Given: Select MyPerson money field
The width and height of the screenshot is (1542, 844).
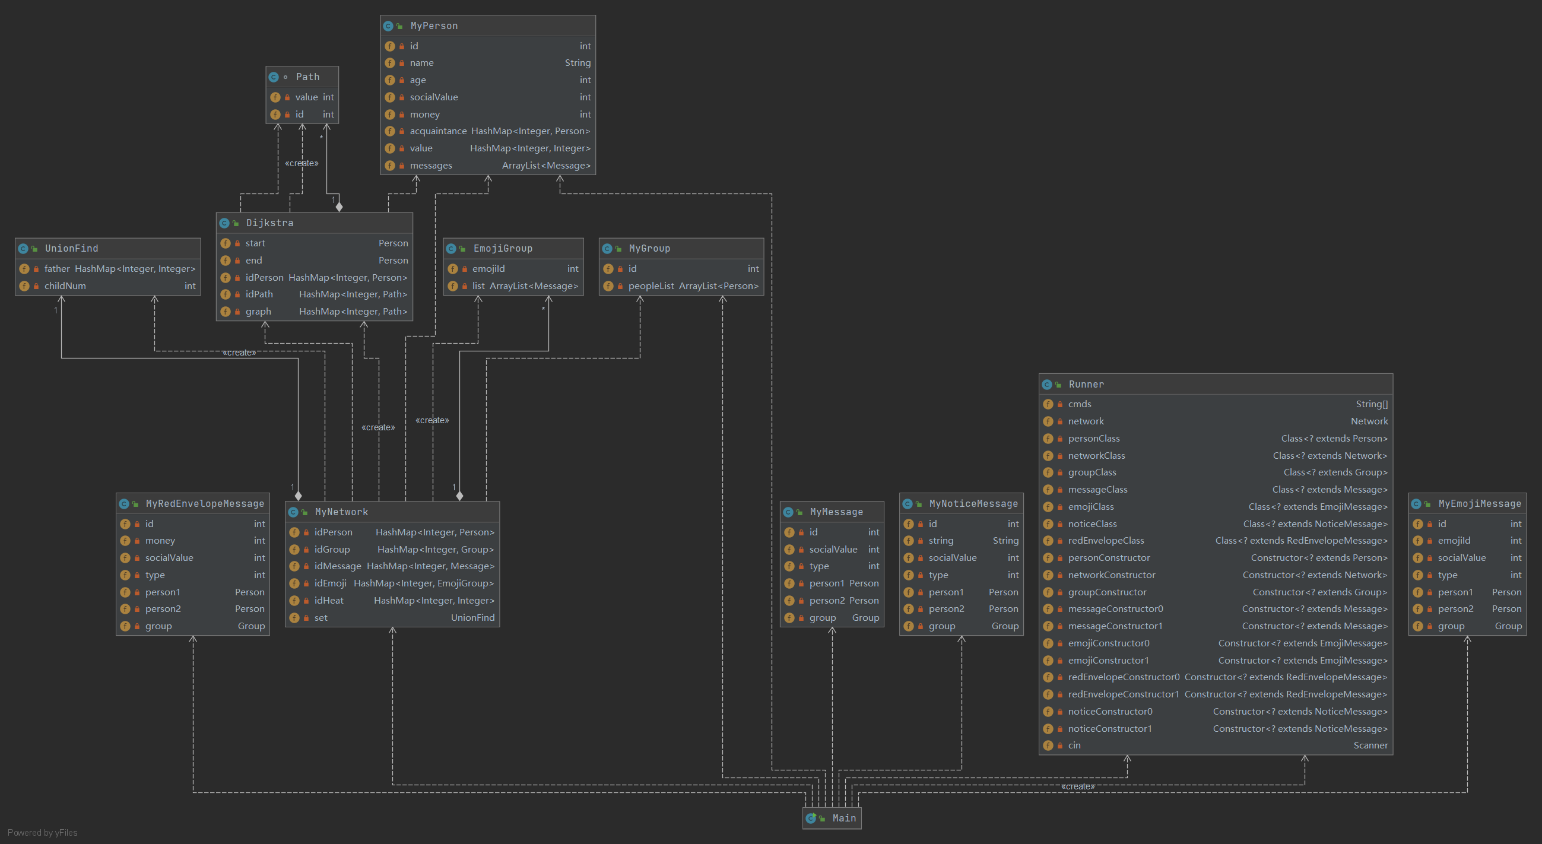Looking at the screenshot, I should (488, 115).
